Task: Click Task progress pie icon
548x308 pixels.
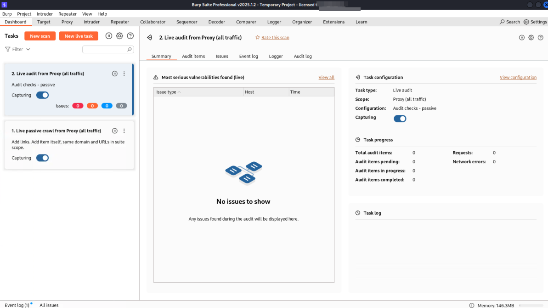Action: point(358,139)
